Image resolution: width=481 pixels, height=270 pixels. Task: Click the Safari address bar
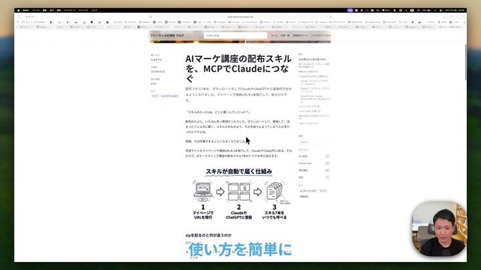pos(240,17)
